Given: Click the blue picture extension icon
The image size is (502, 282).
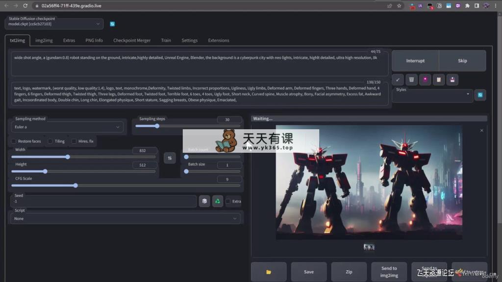Looking at the screenshot, I should [449, 6].
